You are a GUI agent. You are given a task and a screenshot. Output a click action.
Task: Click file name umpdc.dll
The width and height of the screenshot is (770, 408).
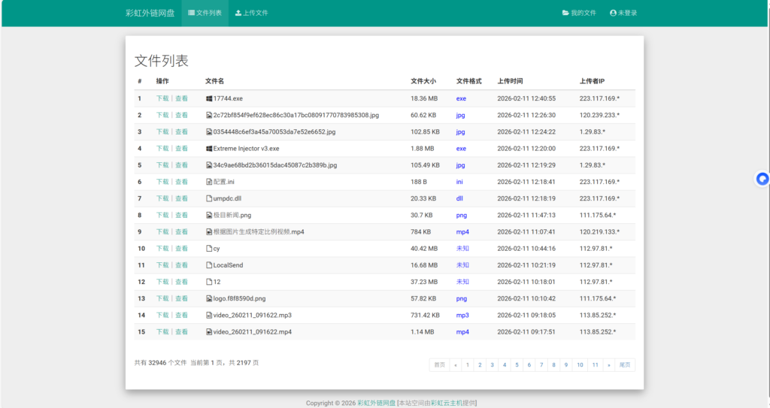tap(227, 199)
